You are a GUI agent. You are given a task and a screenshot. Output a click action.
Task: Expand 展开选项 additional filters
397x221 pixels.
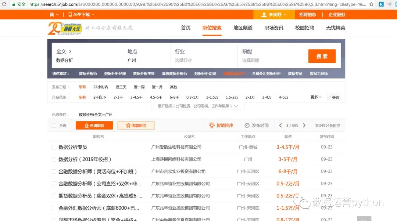tap(198, 106)
